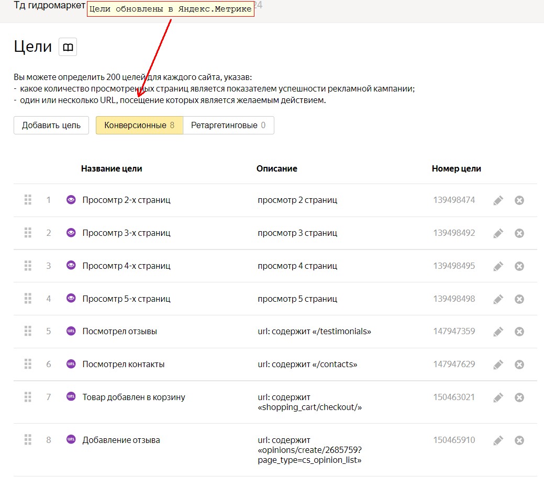Delete the "Просомтр 5-х страниц" goal

pos(519,299)
